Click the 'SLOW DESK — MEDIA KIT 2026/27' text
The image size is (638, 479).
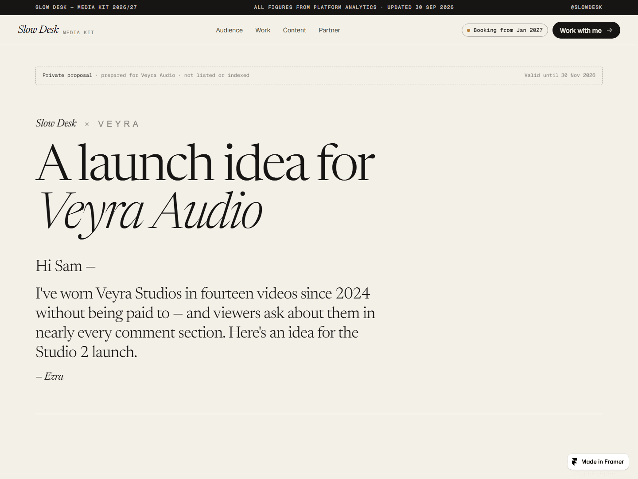coord(86,8)
